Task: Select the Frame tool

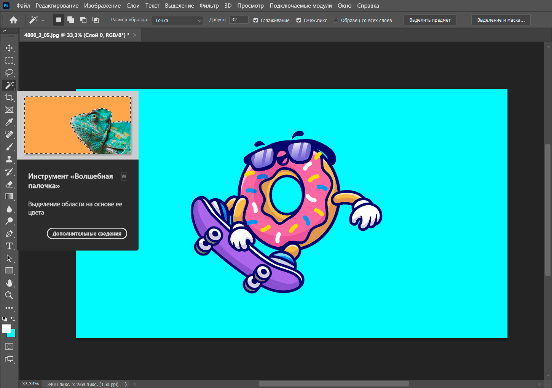Action: coord(9,110)
